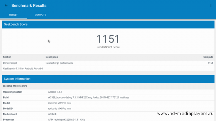Click the Processor label
Screen dimensions: 216x121
(x=8, y=120)
